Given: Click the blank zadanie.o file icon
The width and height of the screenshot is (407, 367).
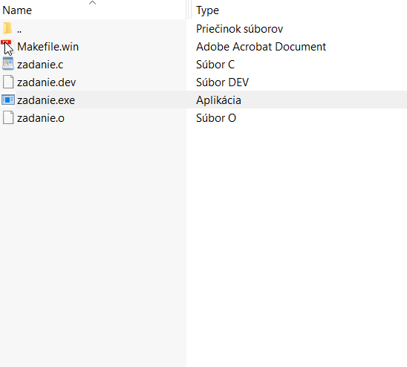Looking at the screenshot, I should click(8, 117).
